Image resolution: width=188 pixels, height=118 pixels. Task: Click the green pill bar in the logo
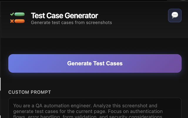pos(19,14)
